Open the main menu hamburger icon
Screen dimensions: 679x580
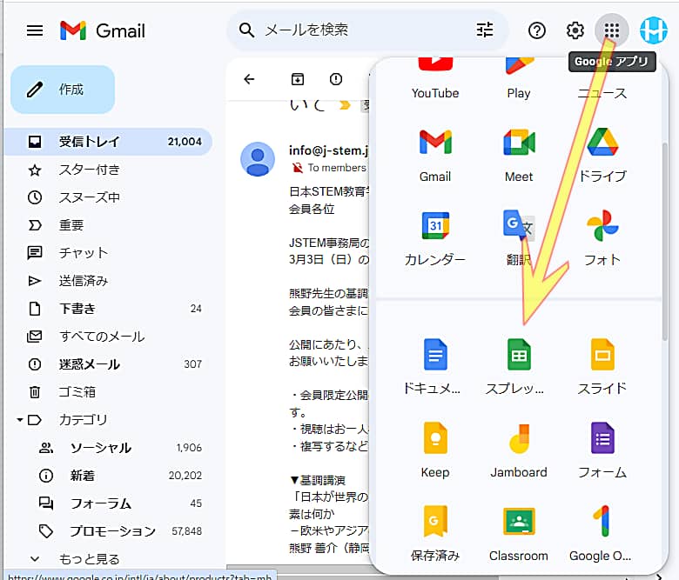coord(35,30)
